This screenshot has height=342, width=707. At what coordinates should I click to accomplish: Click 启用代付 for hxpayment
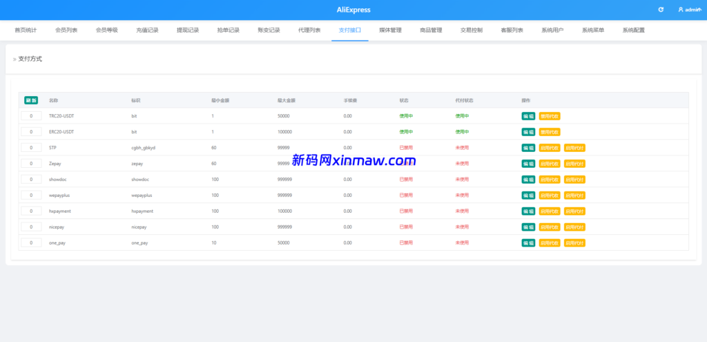(575, 211)
